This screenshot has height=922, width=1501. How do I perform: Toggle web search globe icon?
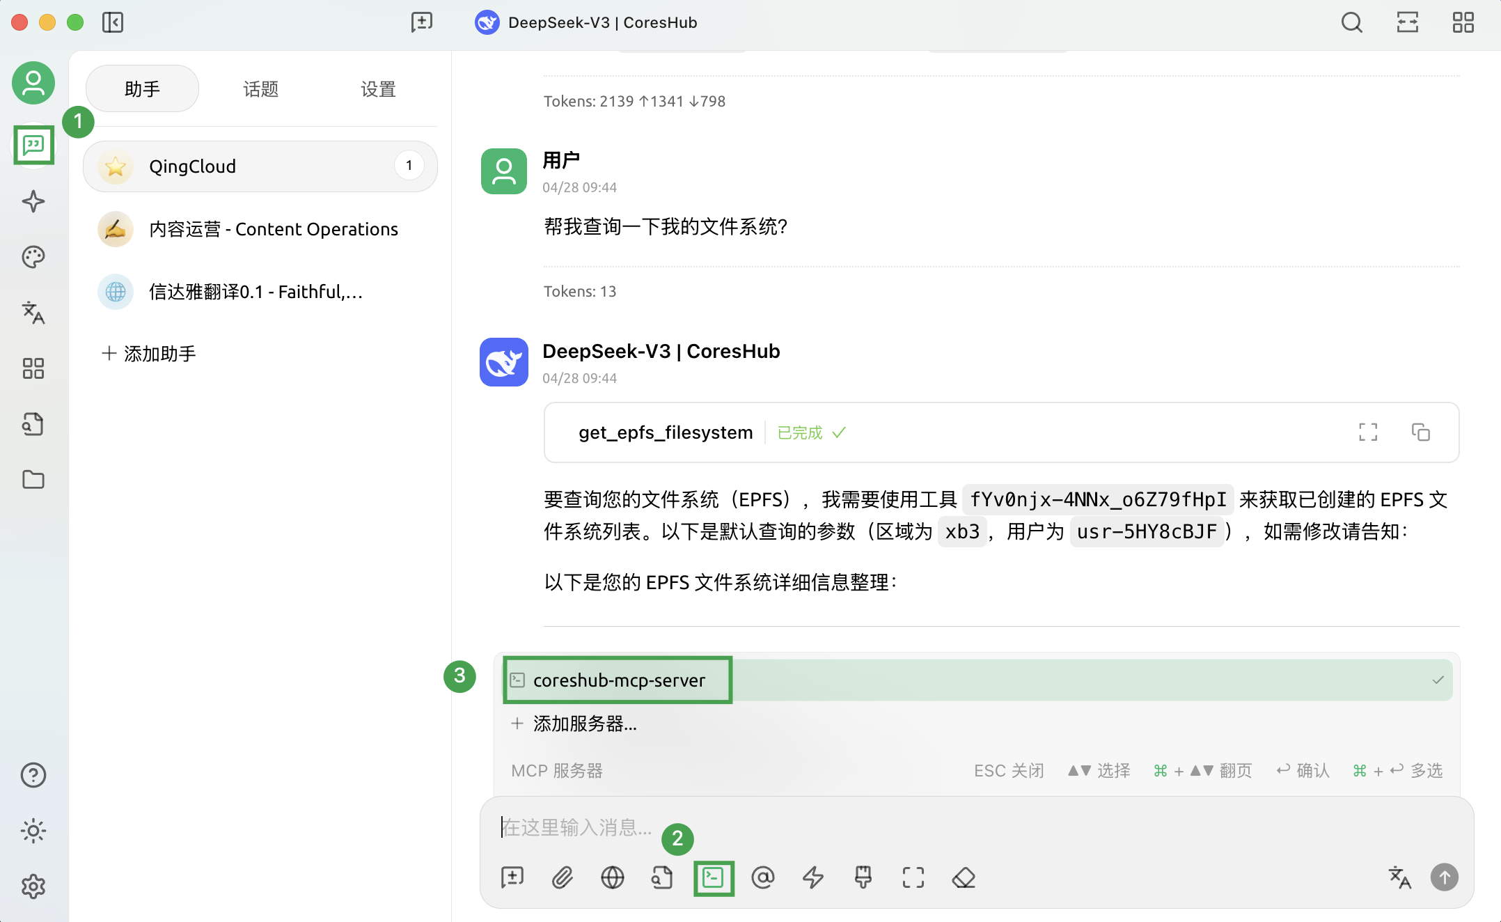tap(613, 877)
